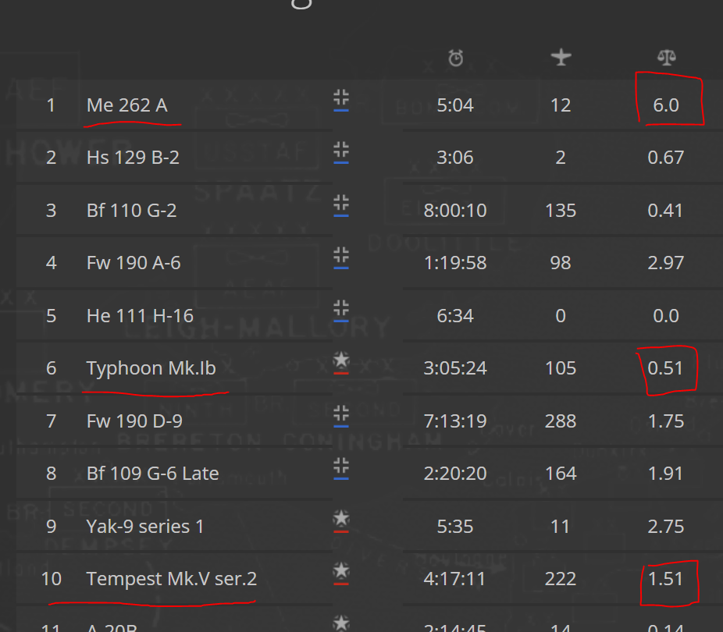Viewport: 723px width, 632px height.
Task: Click the 135 kills count for Bf 110 G-2
Action: coord(561,211)
